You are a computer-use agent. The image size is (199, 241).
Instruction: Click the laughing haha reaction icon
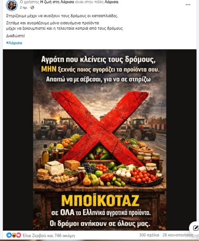tap(14, 235)
